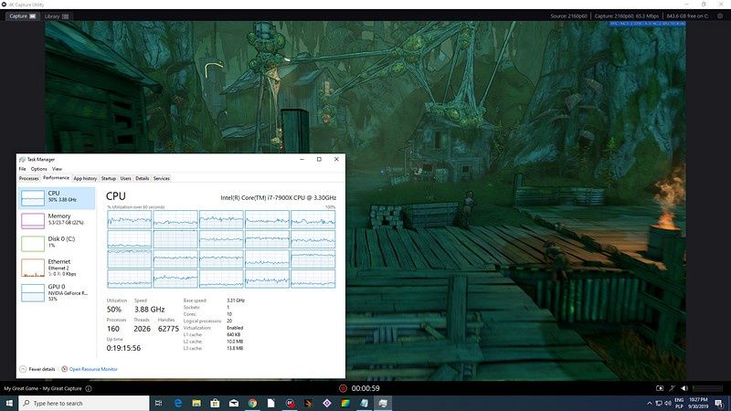
Task: Open the white document icon on the taskbar
Action: click(x=270, y=403)
